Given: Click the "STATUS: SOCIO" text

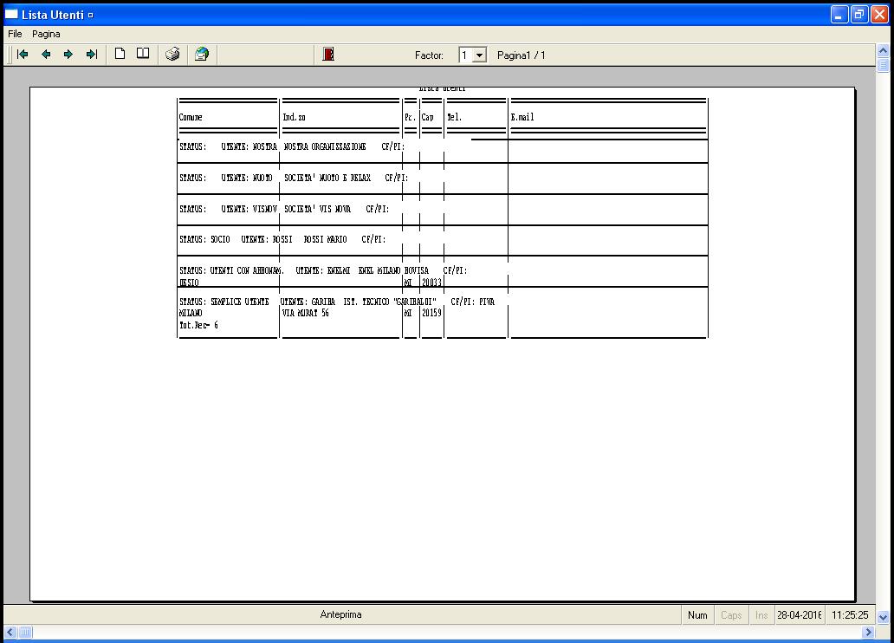Looking at the screenshot, I should point(204,240).
